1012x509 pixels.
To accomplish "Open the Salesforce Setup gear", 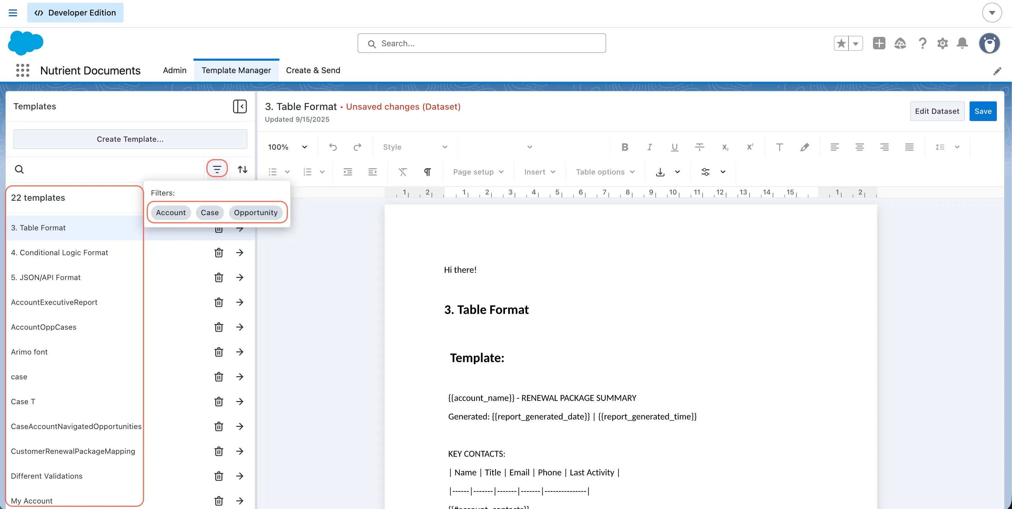I will click(942, 43).
